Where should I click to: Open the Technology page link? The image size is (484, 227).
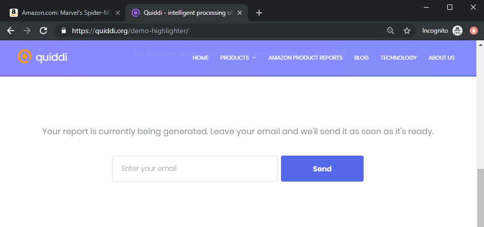click(x=398, y=58)
